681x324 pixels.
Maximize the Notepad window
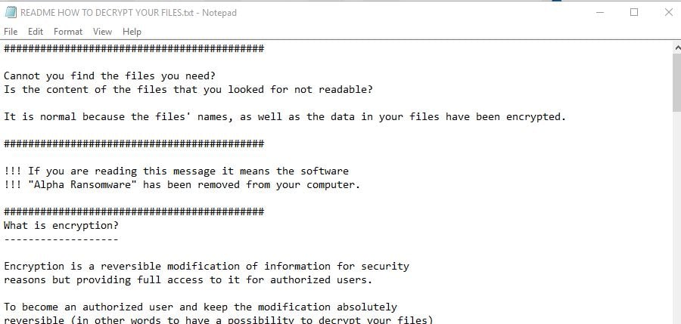pos(634,13)
